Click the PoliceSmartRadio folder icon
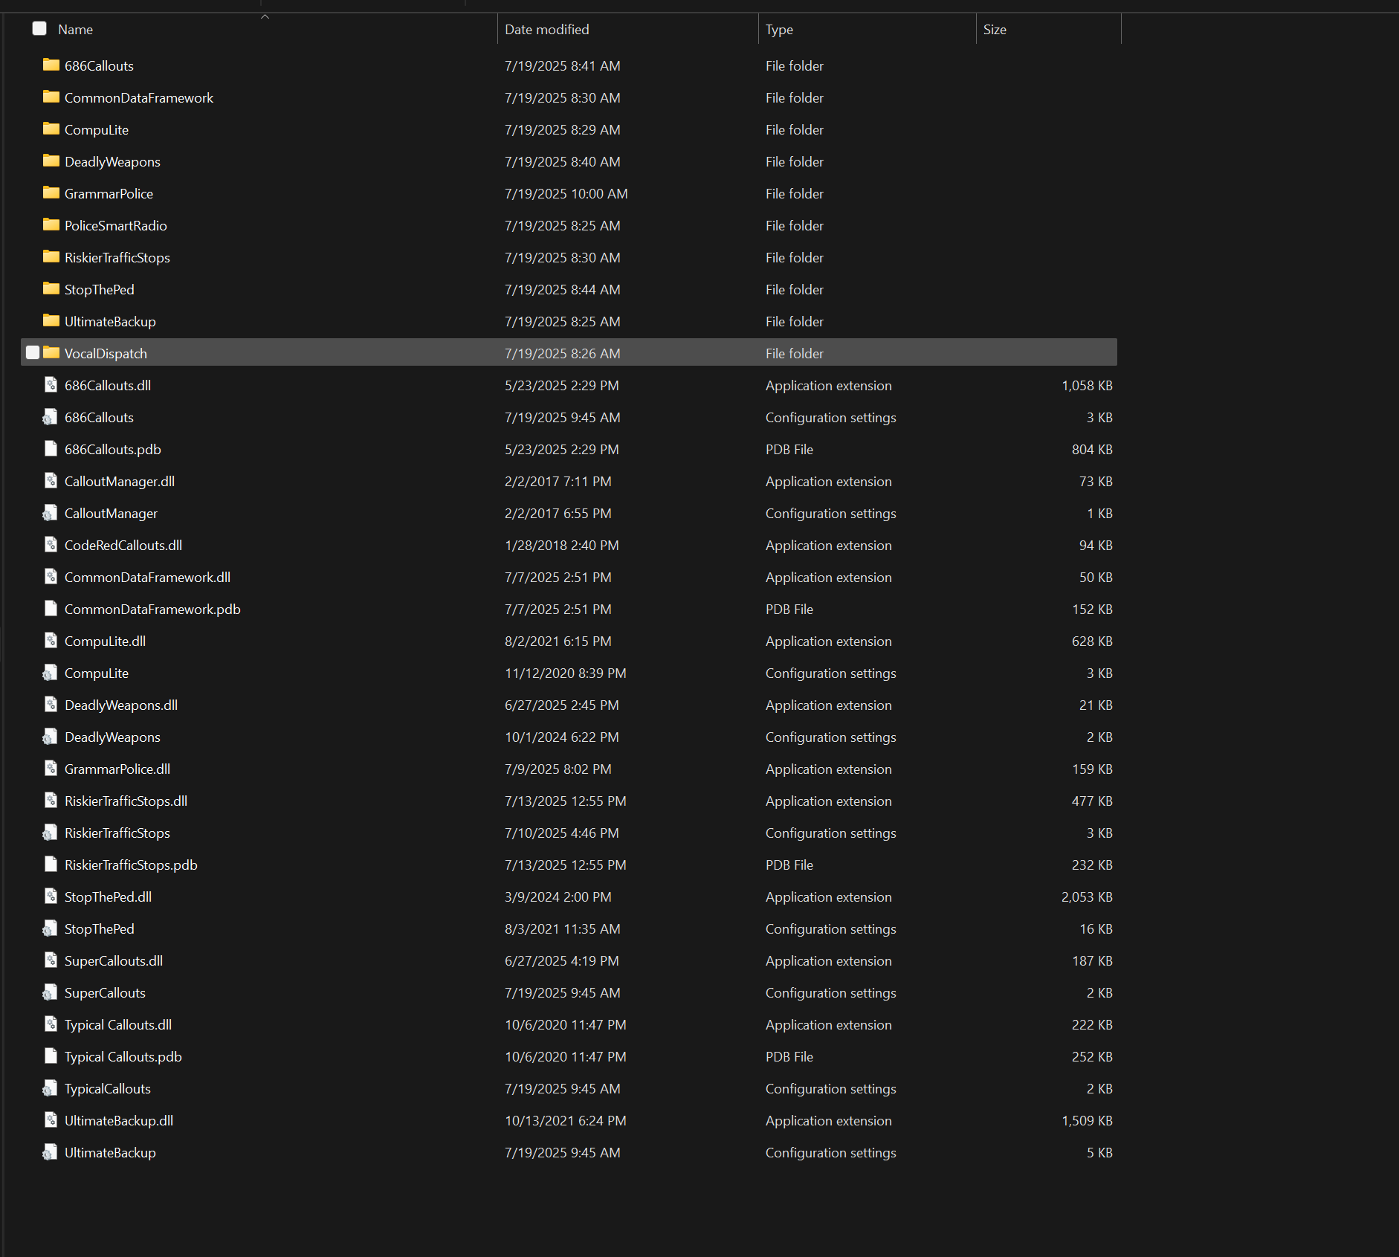This screenshot has width=1399, height=1257. 51,224
